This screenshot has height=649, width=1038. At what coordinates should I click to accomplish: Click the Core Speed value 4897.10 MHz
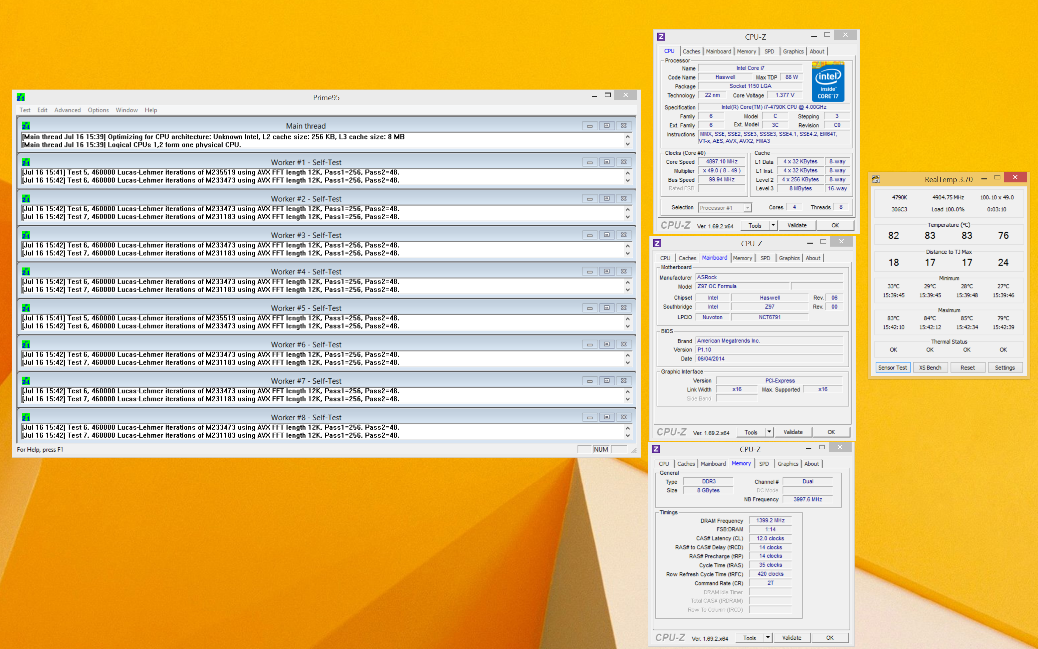coord(721,161)
